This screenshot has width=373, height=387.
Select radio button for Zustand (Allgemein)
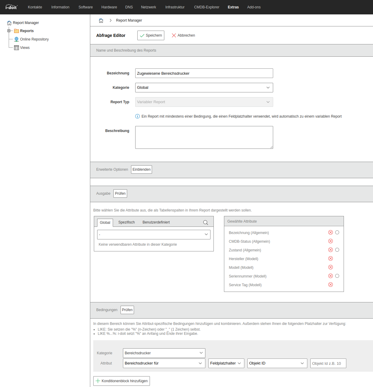(337, 250)
